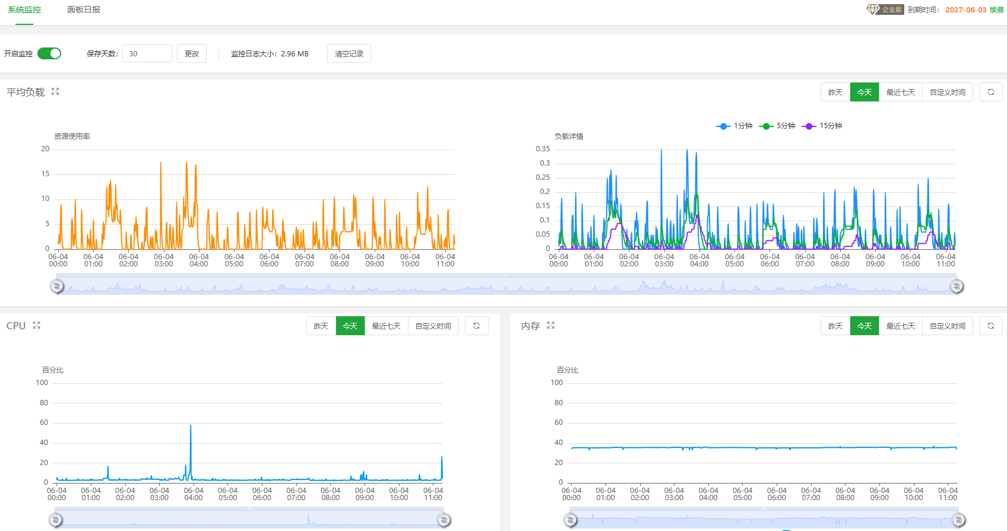1007x531 pixels.
Task: Choose 自定义时间 for CPU chart
Action: point(433,326)
